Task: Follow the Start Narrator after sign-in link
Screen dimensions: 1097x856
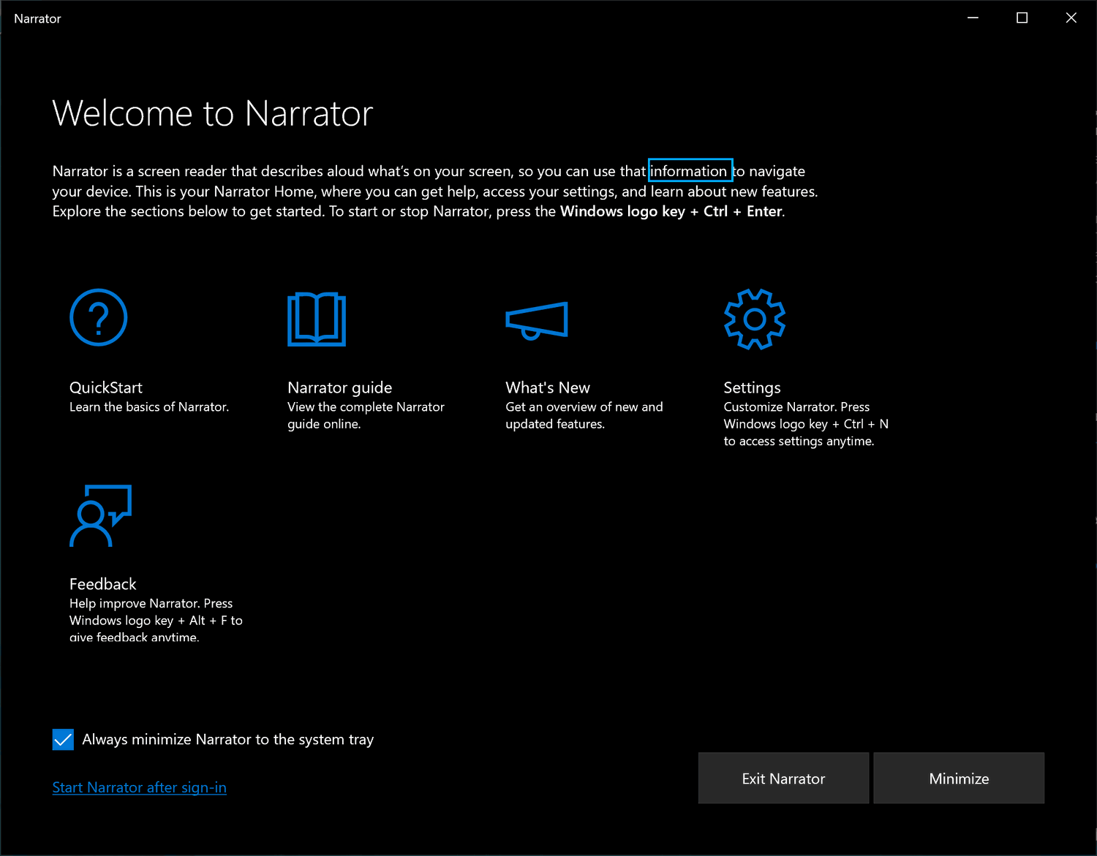Action: click(x=140, y=787)
